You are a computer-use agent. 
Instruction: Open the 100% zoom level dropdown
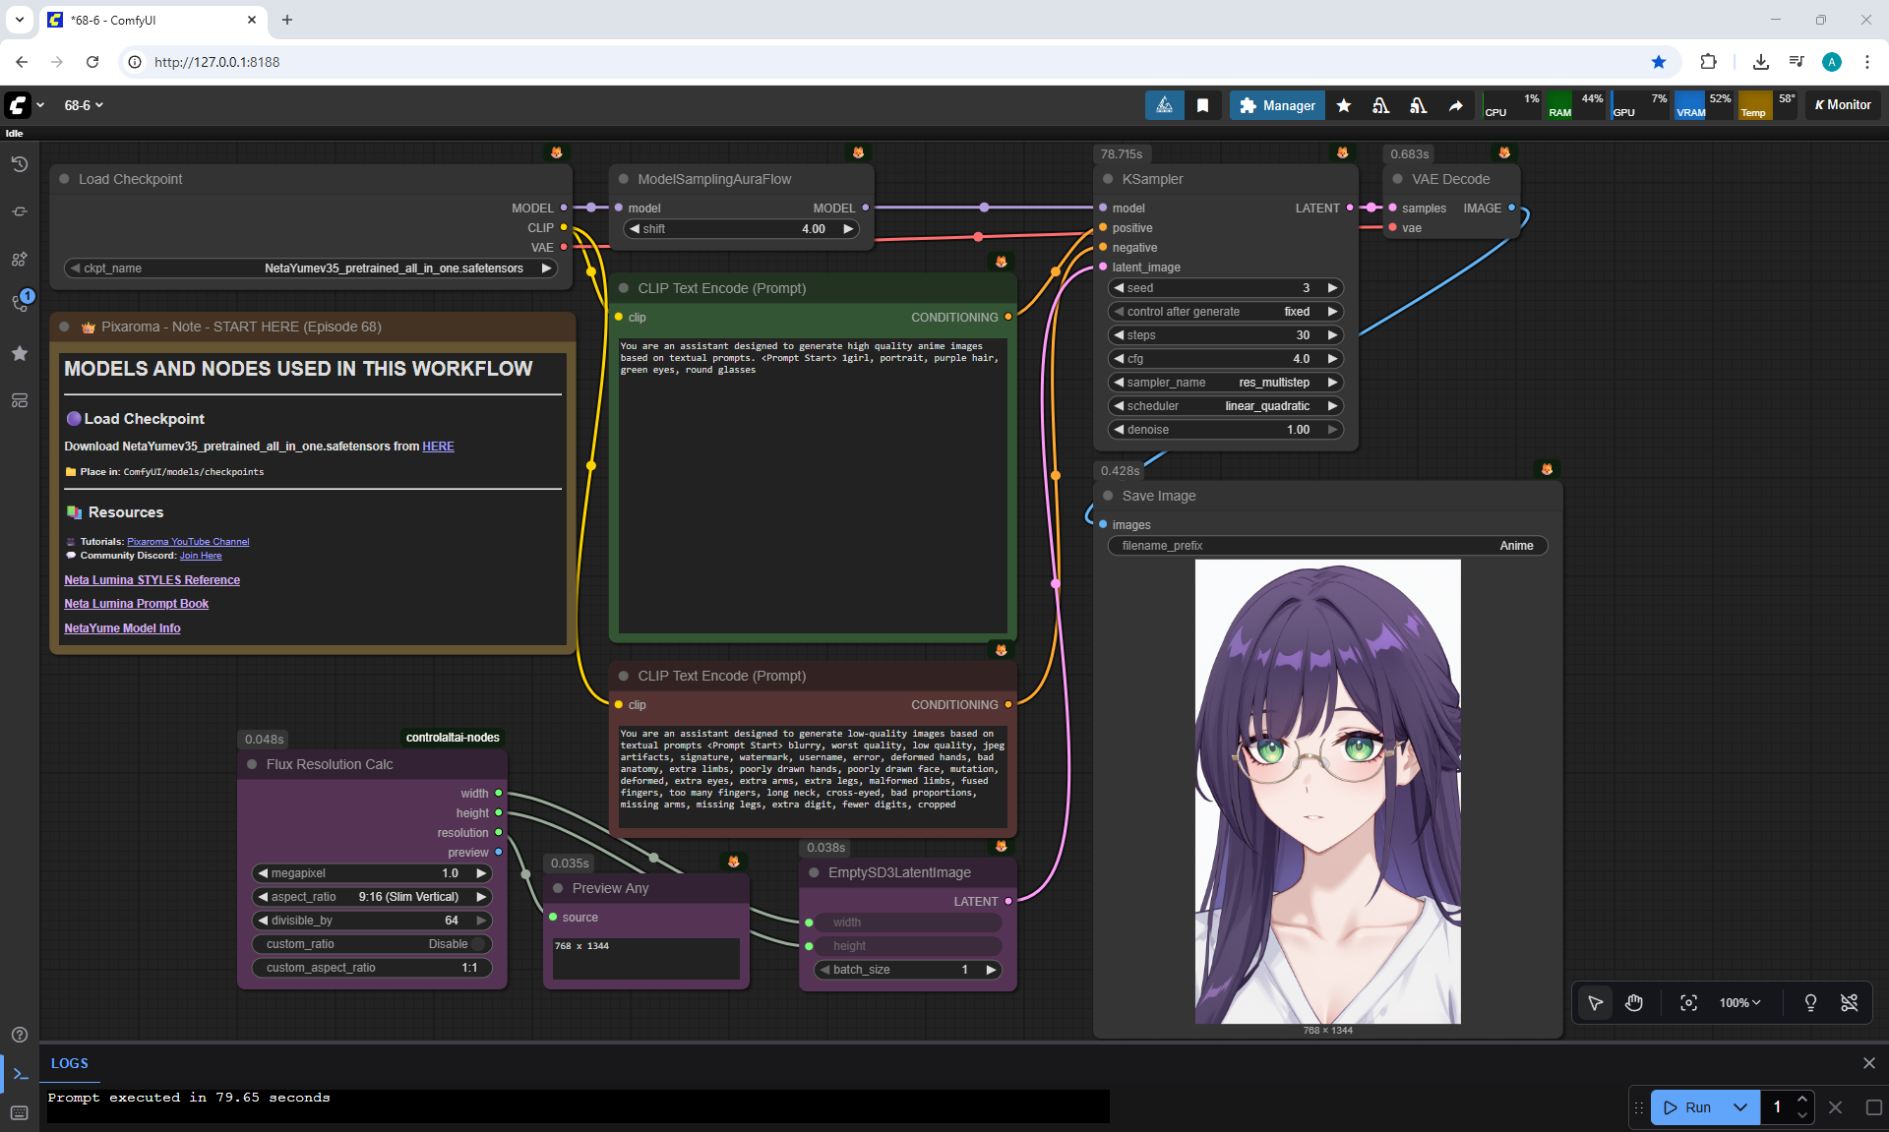pyautogui.click(x=1739, y=1002)
